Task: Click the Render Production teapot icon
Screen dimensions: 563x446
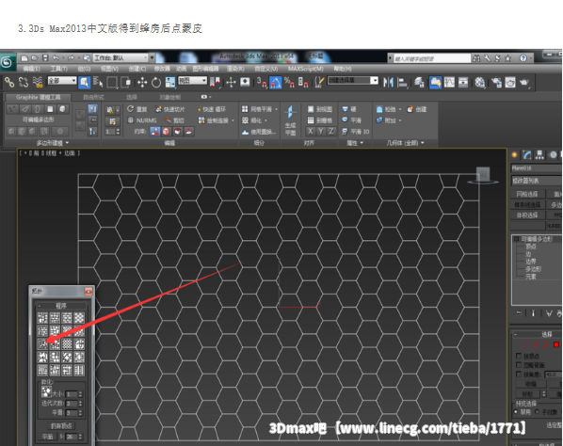Action: (524, 83)
